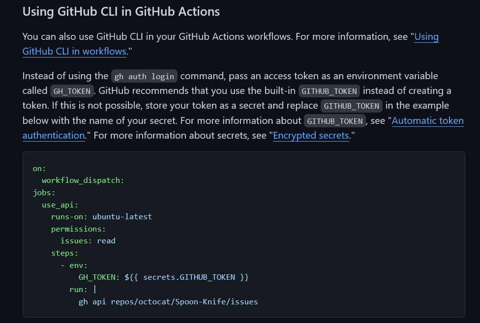Click the "jobs:" line in the YAML
The height and width of the screenshot is (323, 480).
point(44,192)
